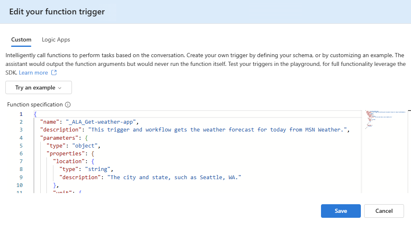Switch to the Custom tab
The image size is (411, 226).
pyautogui.click(x=21, y=39)
